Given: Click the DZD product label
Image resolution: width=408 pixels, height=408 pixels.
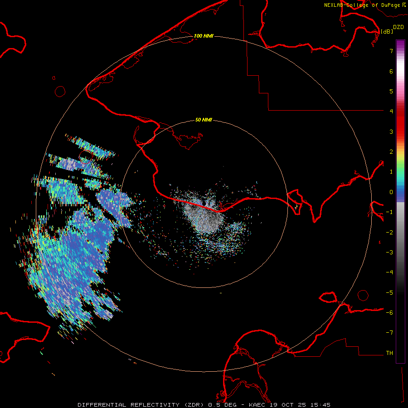Looking at the screenshot, I should point(398,27).
